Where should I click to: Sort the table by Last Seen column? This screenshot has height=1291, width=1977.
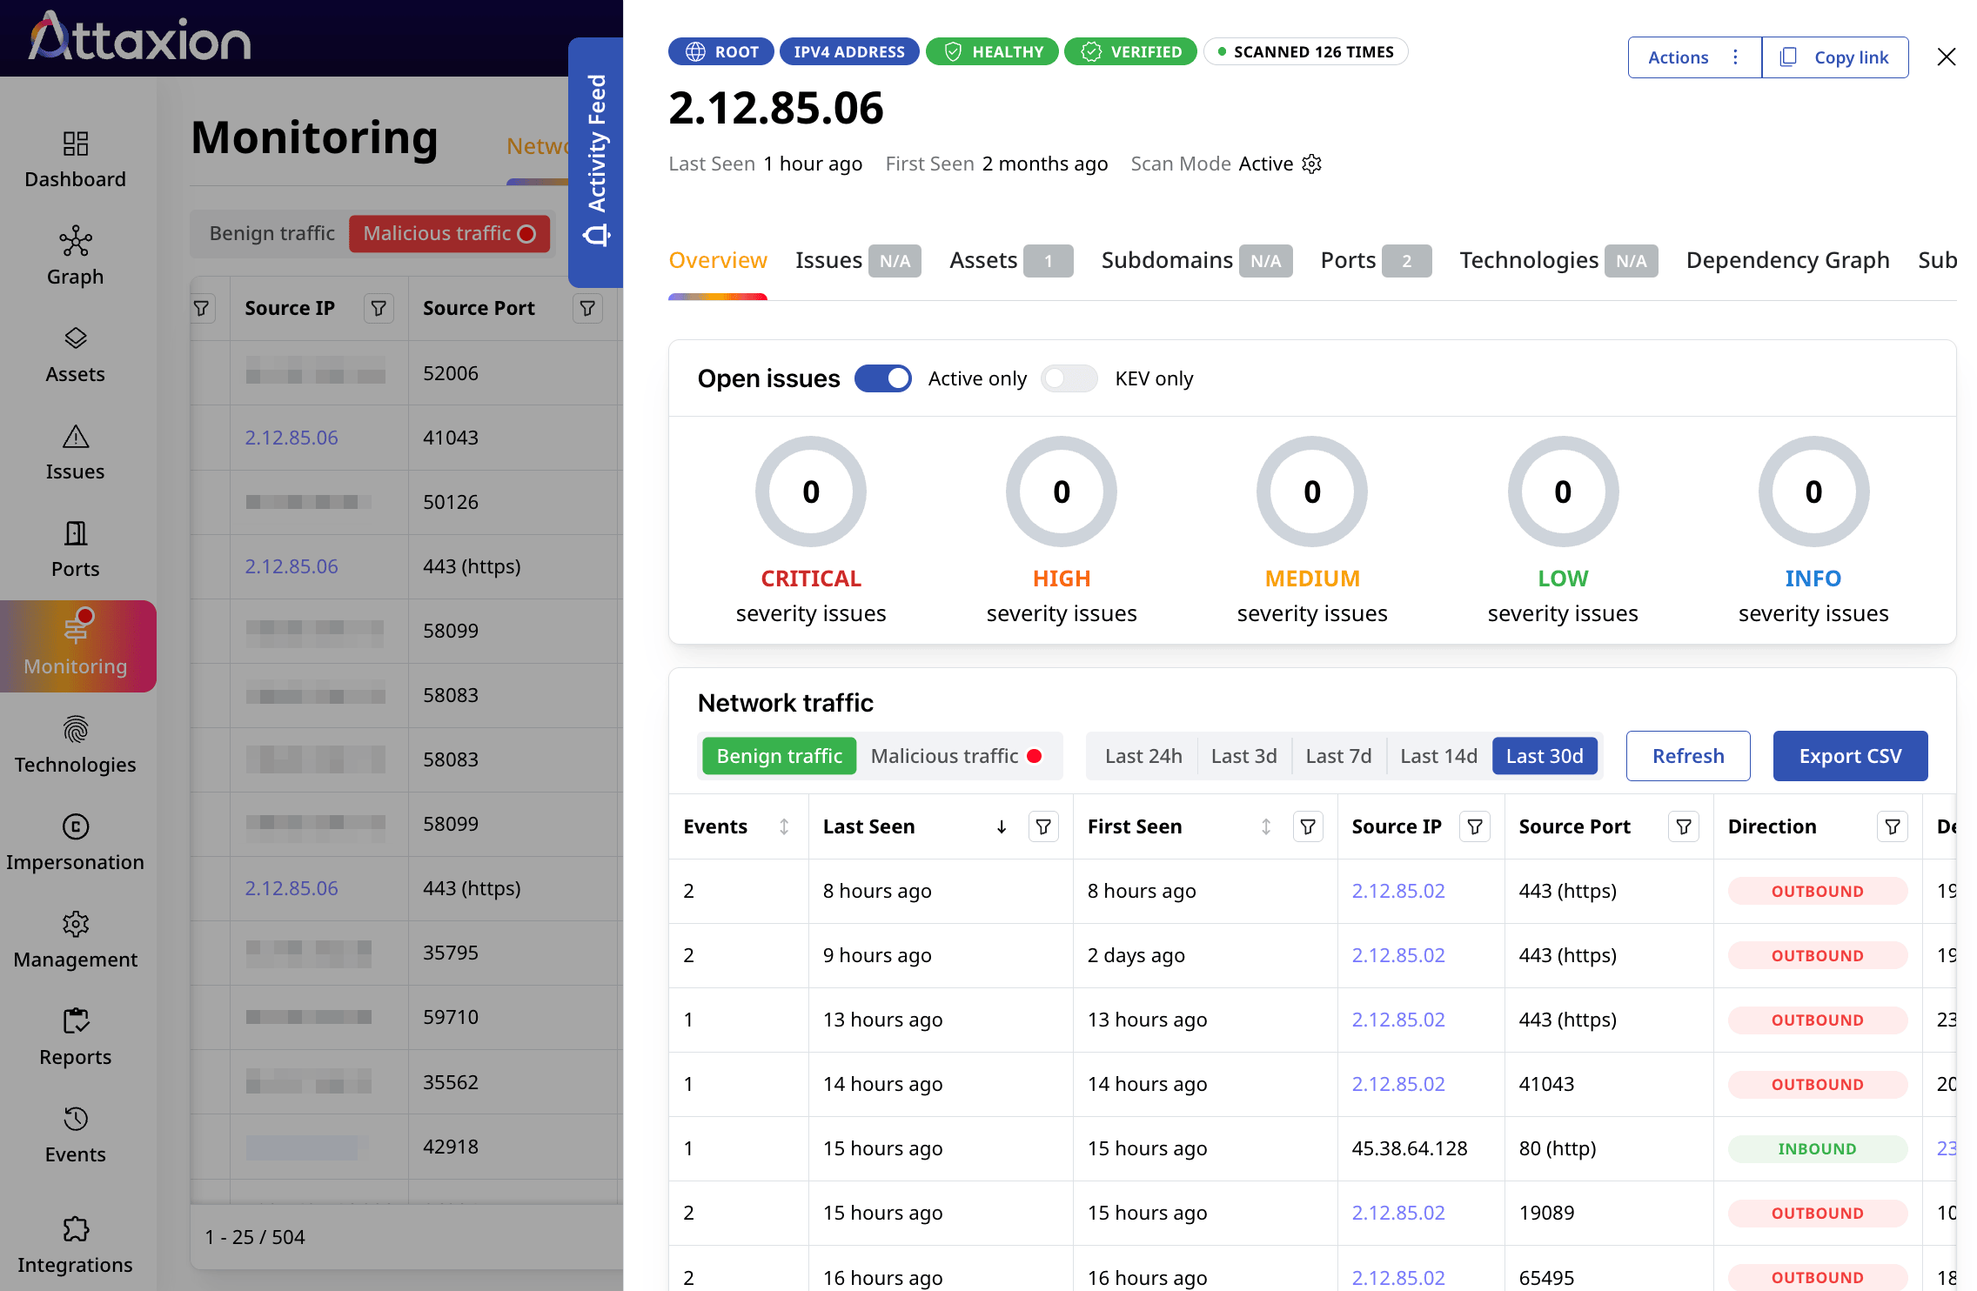tap(1000, 826)
